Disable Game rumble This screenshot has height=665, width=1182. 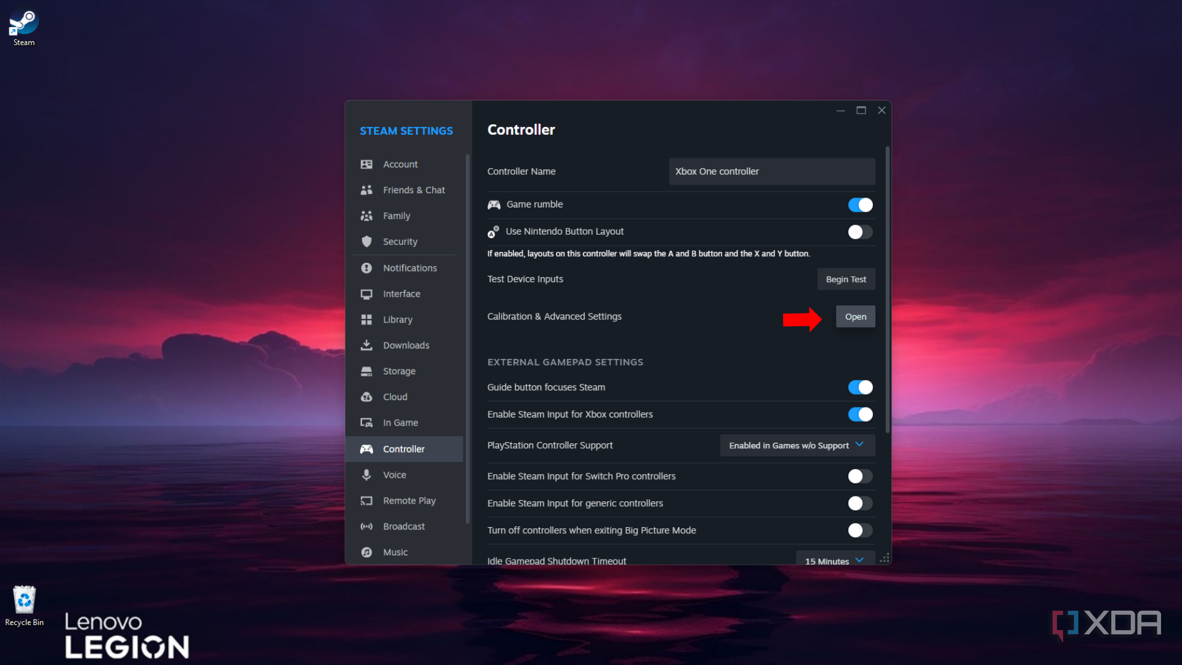pyautogui.click(x=860, y=204)
